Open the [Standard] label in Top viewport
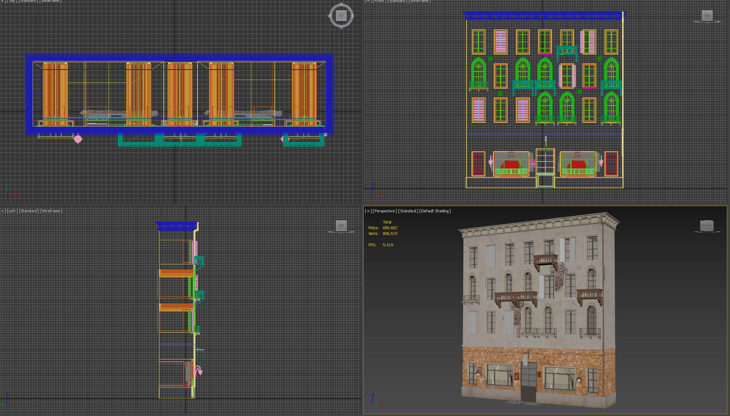The width and height of the screenshot is (730, 416). 28,1
